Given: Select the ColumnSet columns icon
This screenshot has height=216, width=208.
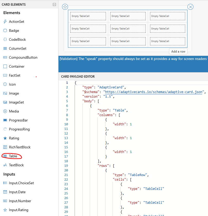Looking at the screenshot, I should tap(5, 48).
